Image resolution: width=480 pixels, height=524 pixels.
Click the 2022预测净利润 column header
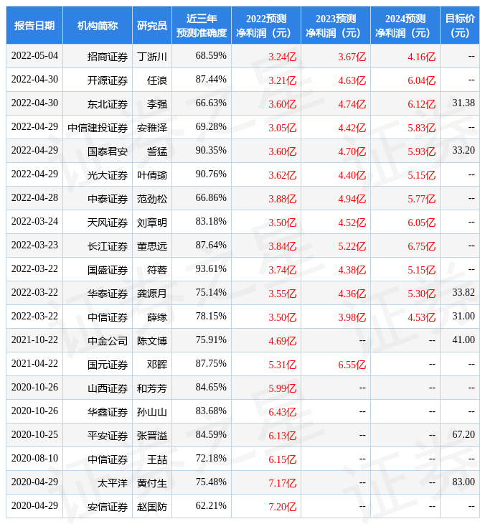[266, 25]
